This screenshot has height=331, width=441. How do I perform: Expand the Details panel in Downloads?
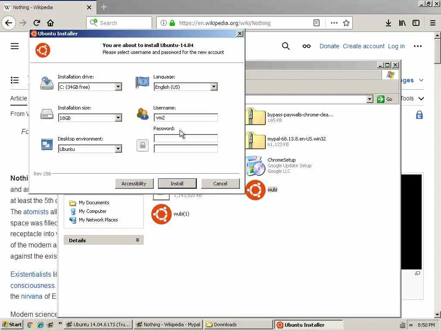(137, 240)
